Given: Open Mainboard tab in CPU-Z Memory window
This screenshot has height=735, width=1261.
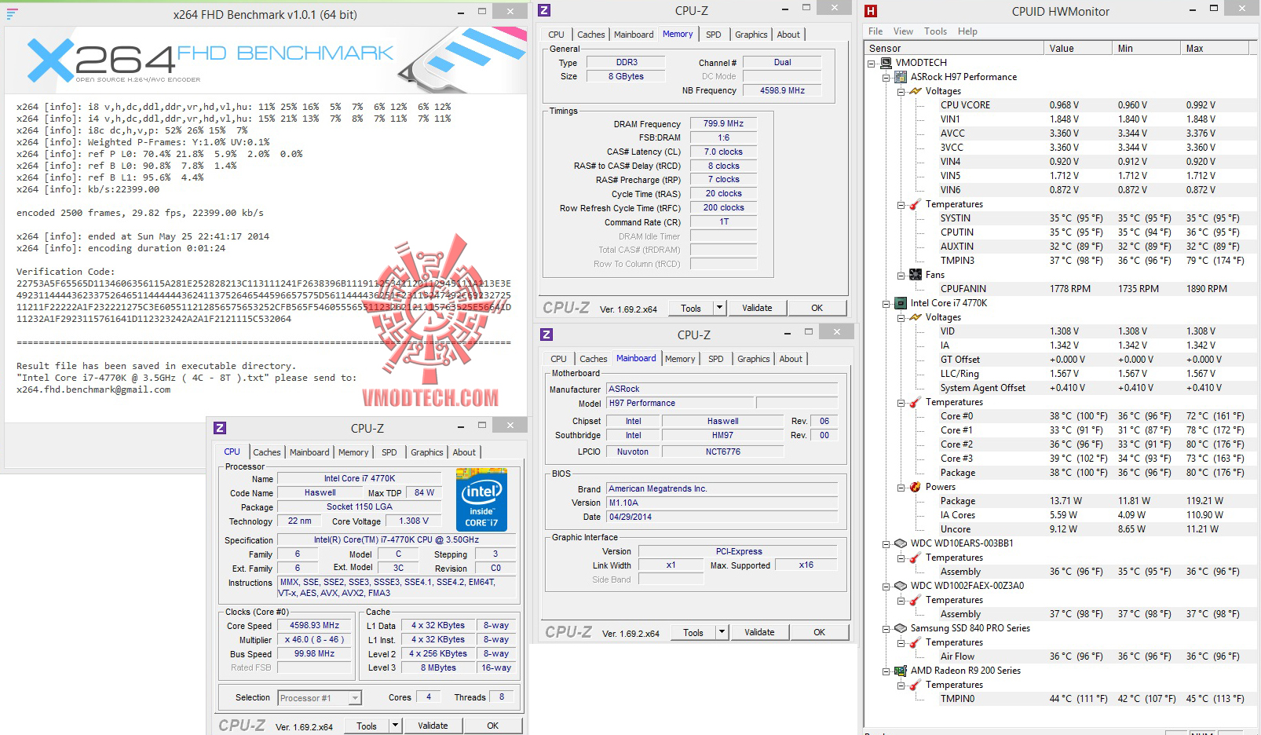Looking at the screenshot, I should (634, 35).
